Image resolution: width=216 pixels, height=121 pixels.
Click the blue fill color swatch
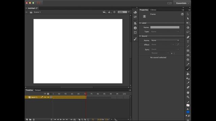(188, 112)
